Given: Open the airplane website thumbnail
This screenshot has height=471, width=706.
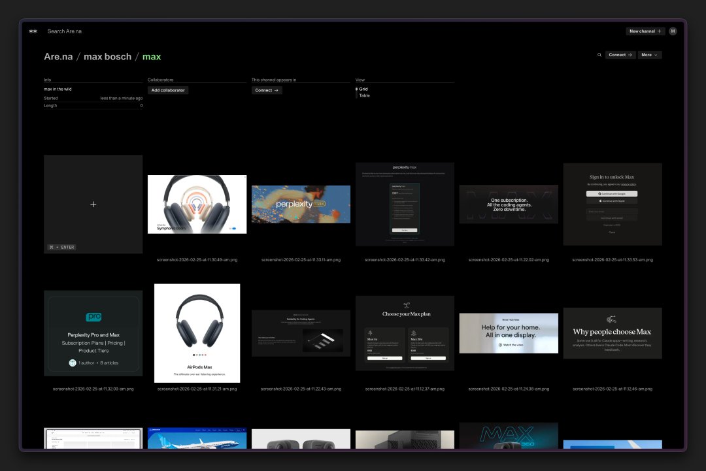Looking at the screenshot, I should pyautogui.click(x=197, y=438).
